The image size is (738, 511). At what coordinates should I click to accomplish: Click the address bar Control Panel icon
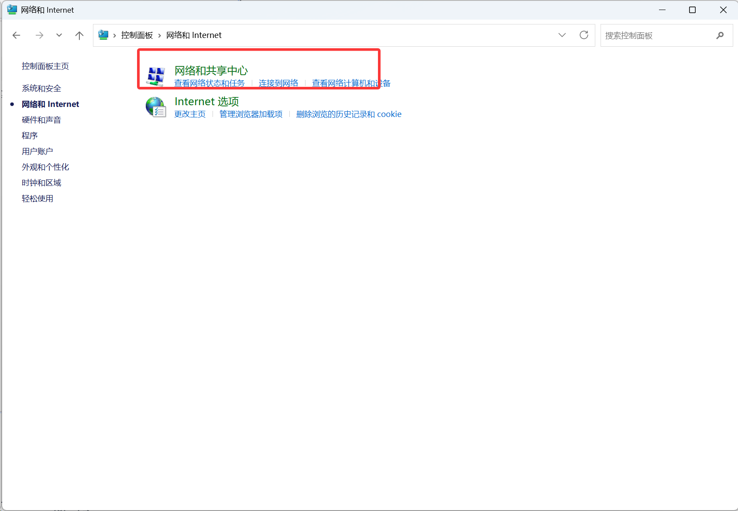pyautogui.click(x=103, y=35)
